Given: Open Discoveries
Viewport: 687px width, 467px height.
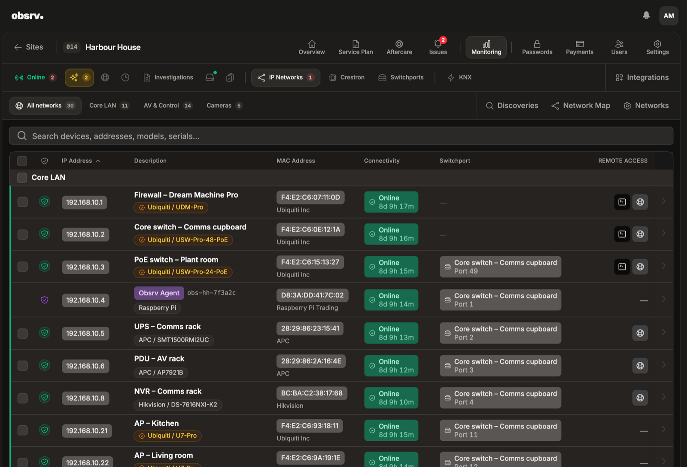Looking at the screenshot, I should click(x=512, y=106).
